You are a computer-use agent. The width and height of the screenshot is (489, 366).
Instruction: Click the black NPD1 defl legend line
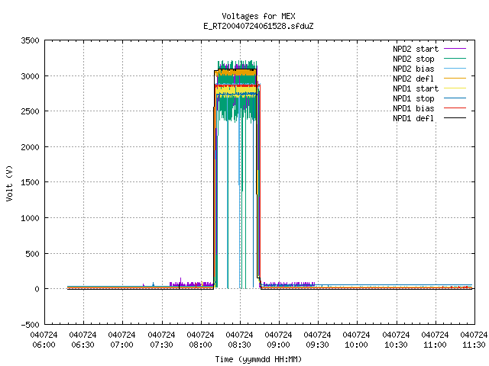click(x=455, y=118)
